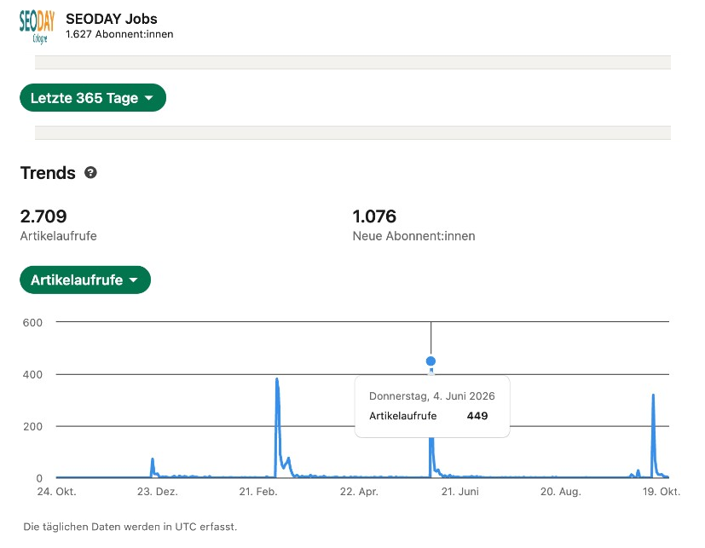Click the 20. Aug. axis label
Viewport: 705px width, 548px height.
(x=561, y=492)
